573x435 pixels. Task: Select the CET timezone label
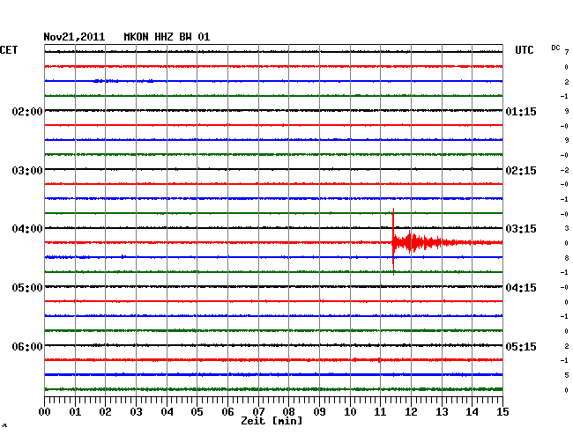9,50
